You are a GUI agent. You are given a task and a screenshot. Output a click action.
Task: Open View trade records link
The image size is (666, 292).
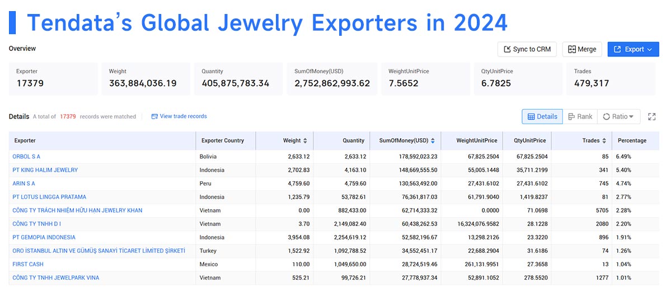179,116
